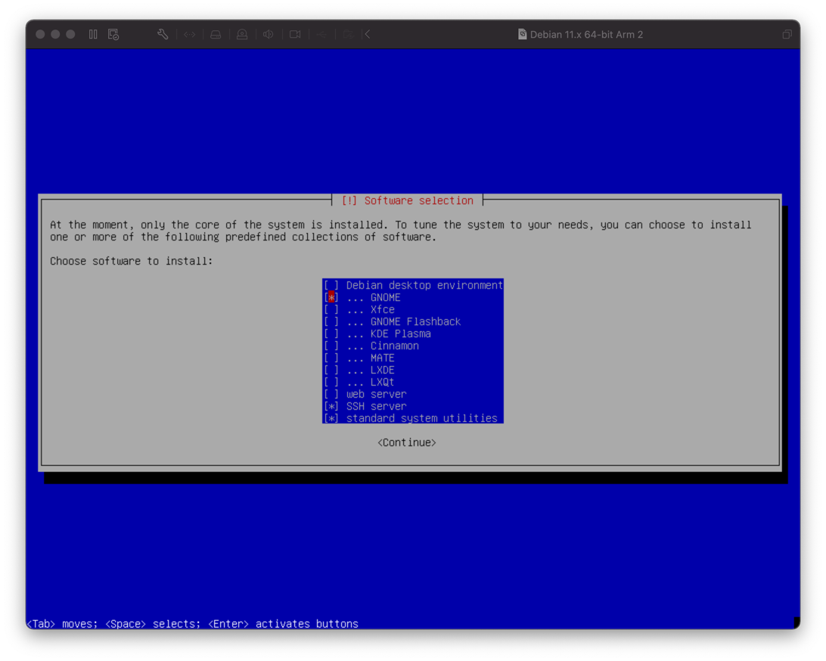Click the VM document icon in title
Screen dimensions: 826x661
[x=522, y=34]
